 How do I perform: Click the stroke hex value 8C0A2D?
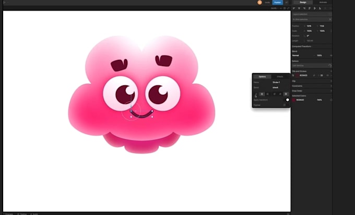[x=304, y=75]
